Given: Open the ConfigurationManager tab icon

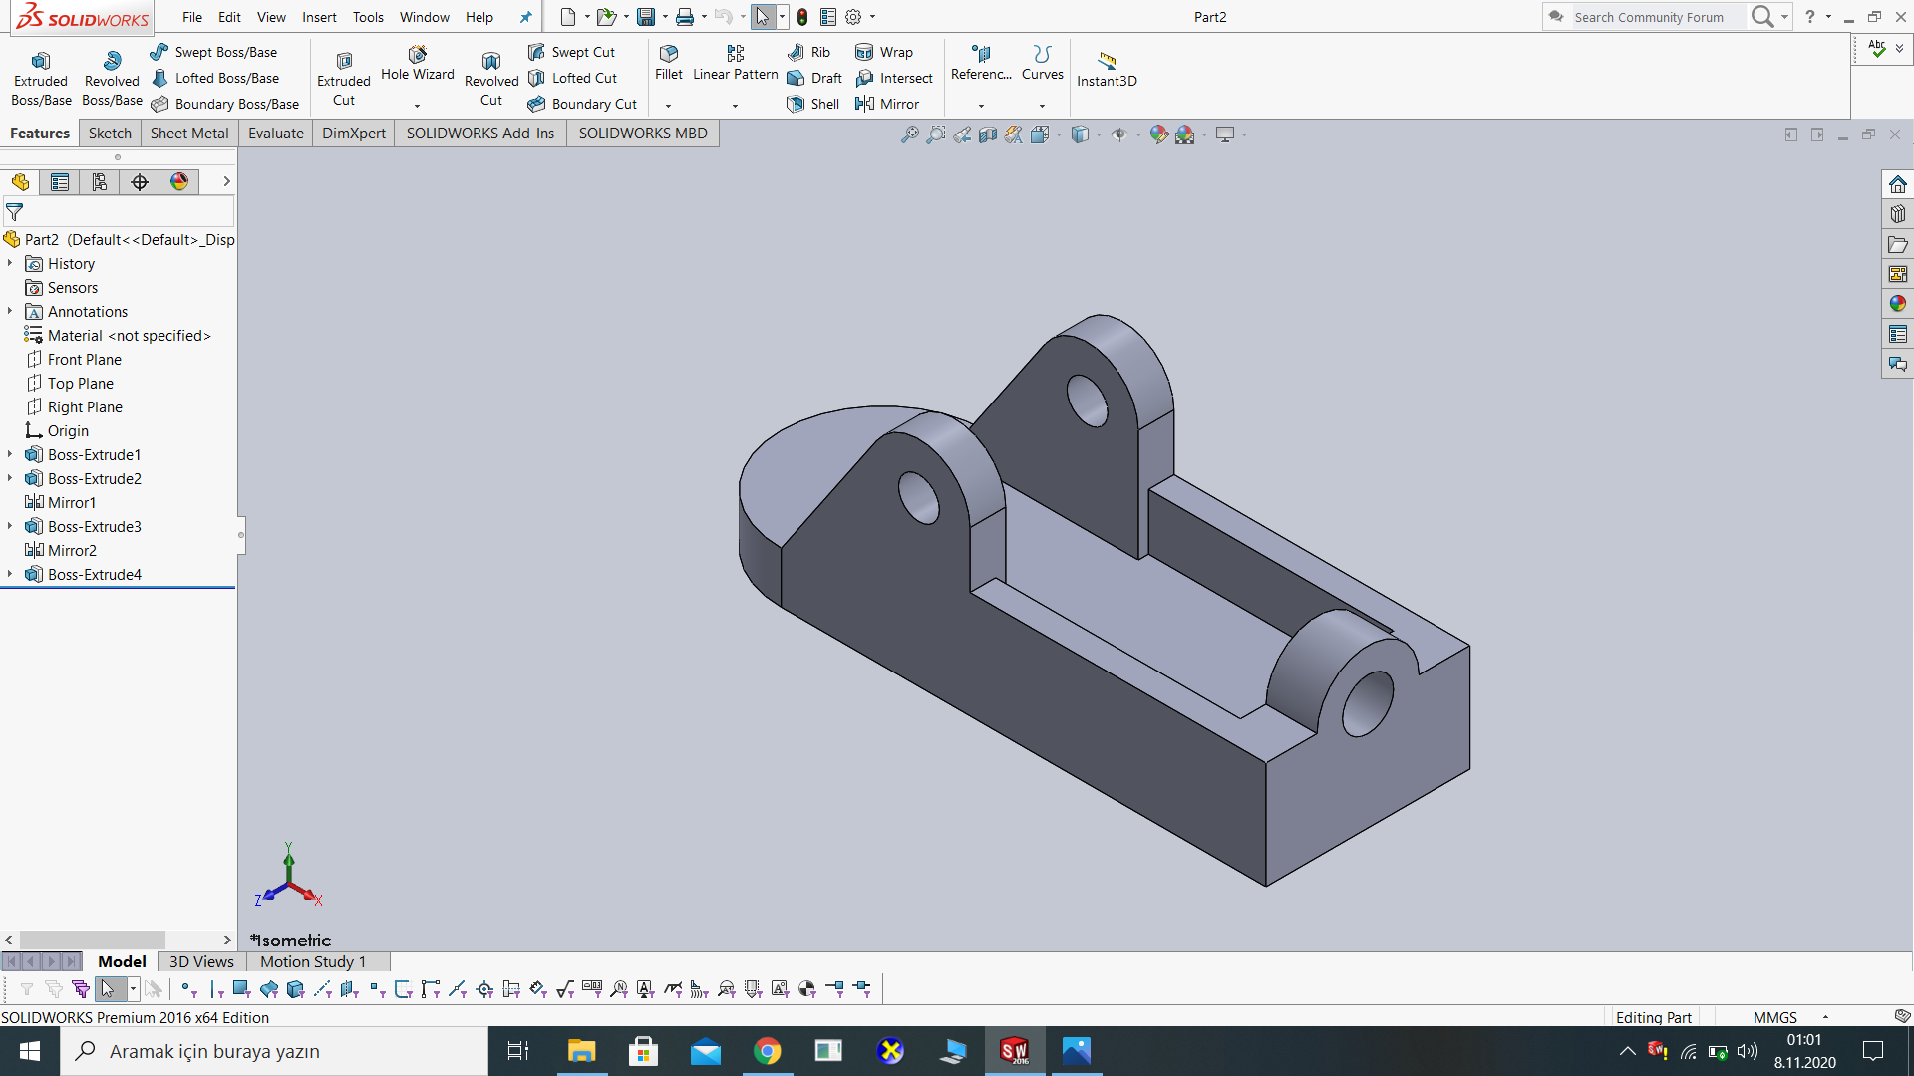Looking at the screenshot, I should tap(99, 182).
